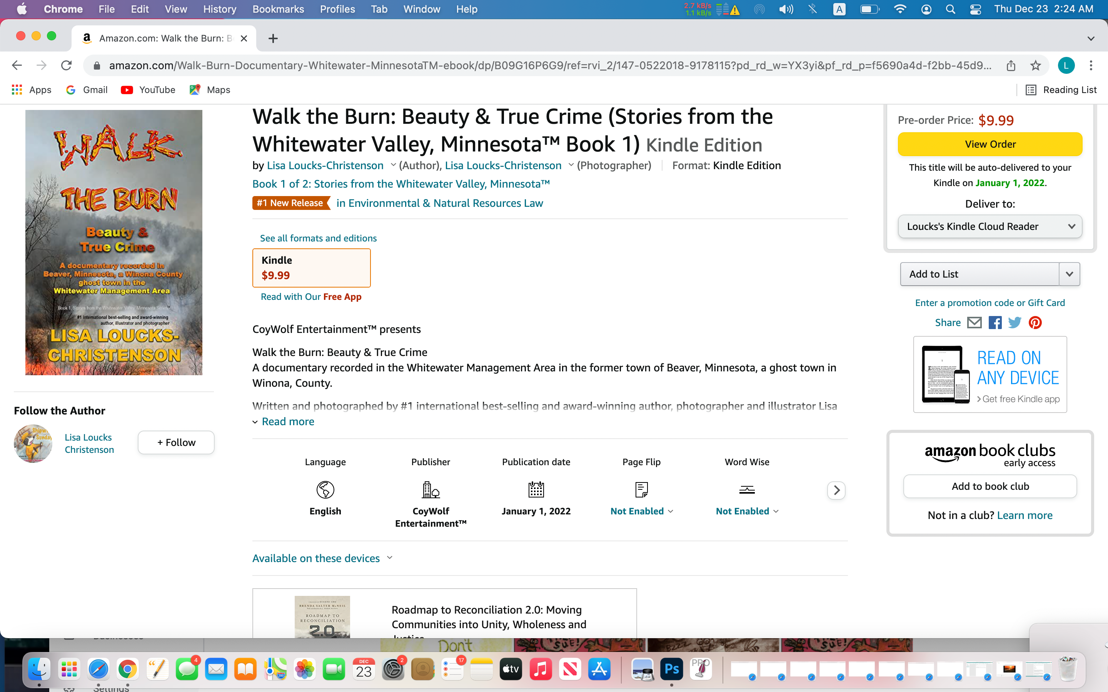
Task: Click the Language globe icon
Action: tap(325, 490)
